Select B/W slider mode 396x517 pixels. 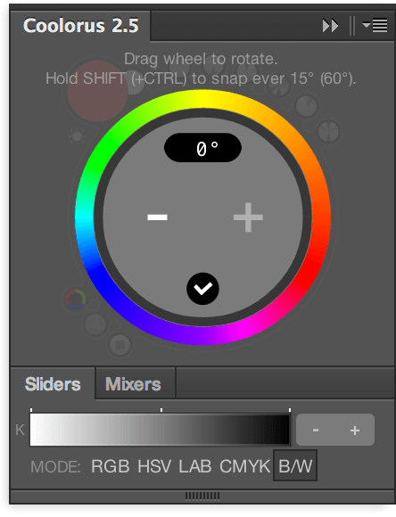click(295, 465)
